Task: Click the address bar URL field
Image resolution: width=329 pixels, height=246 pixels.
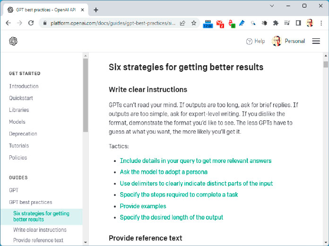Action: 113,23
